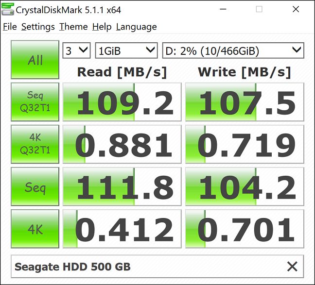Screen dimensions: 315x285
Task: Open the Settings menu
Action: (38, 27)
